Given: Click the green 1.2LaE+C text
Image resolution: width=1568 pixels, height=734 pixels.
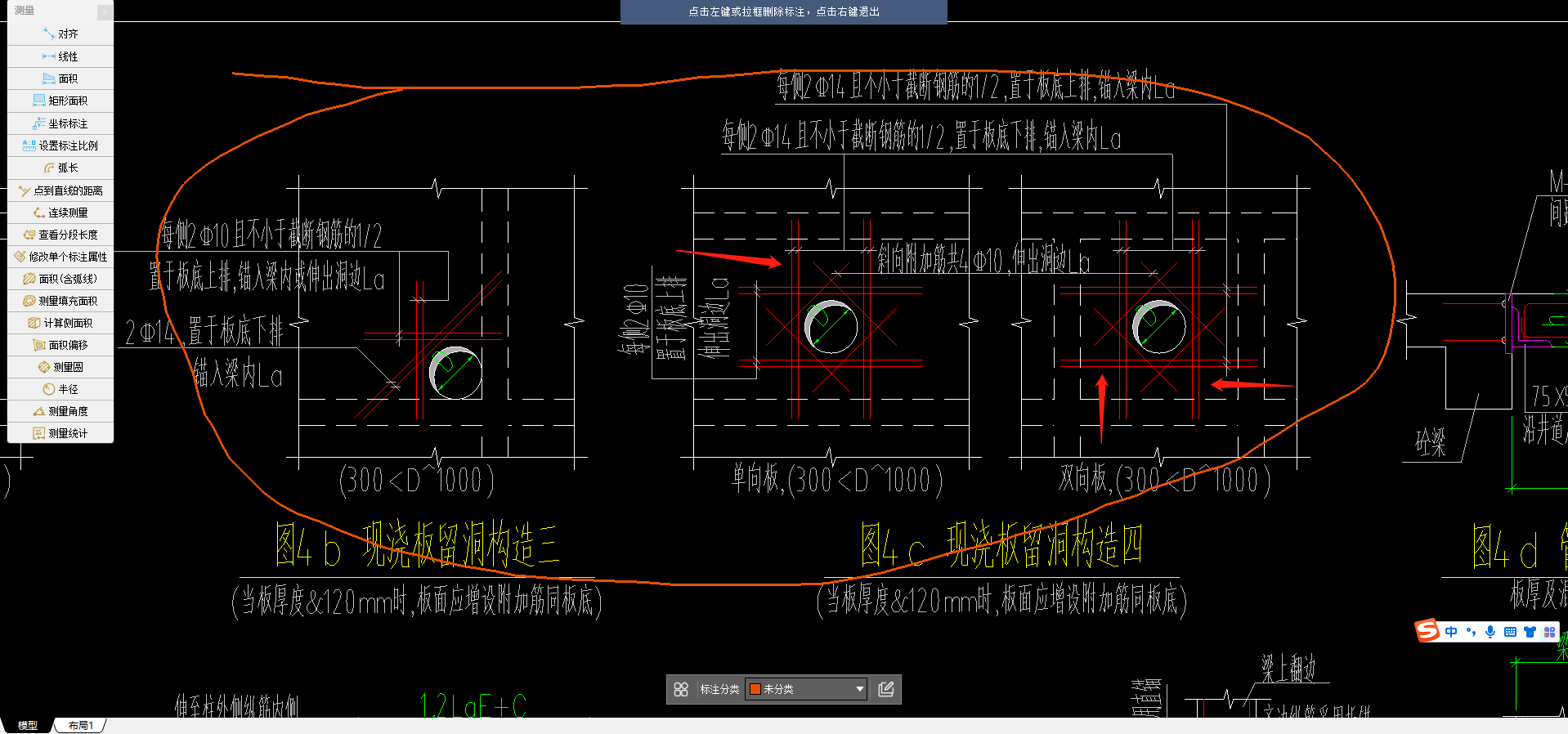Looking at the screenshot, I should click(x=473, y=705).
